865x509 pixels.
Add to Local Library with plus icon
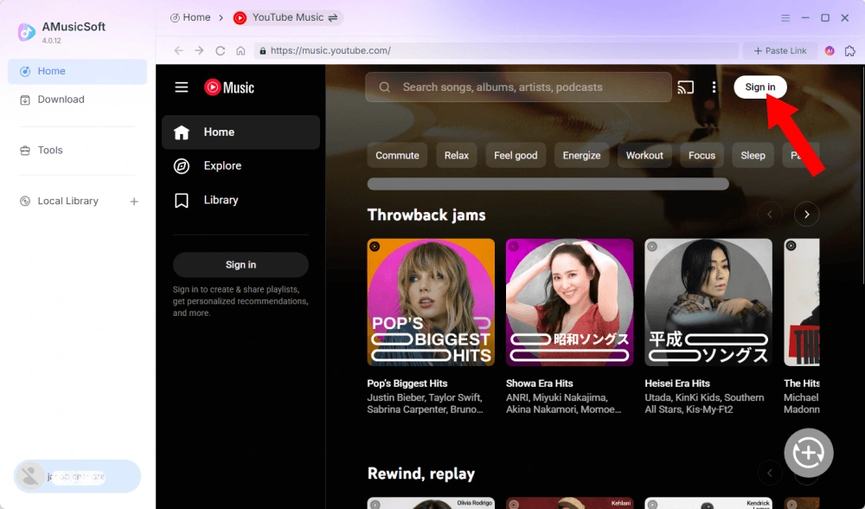click(134, 202)
